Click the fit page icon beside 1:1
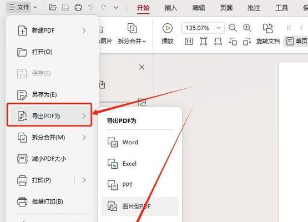The image size is (308, 222). click(203, 42)
